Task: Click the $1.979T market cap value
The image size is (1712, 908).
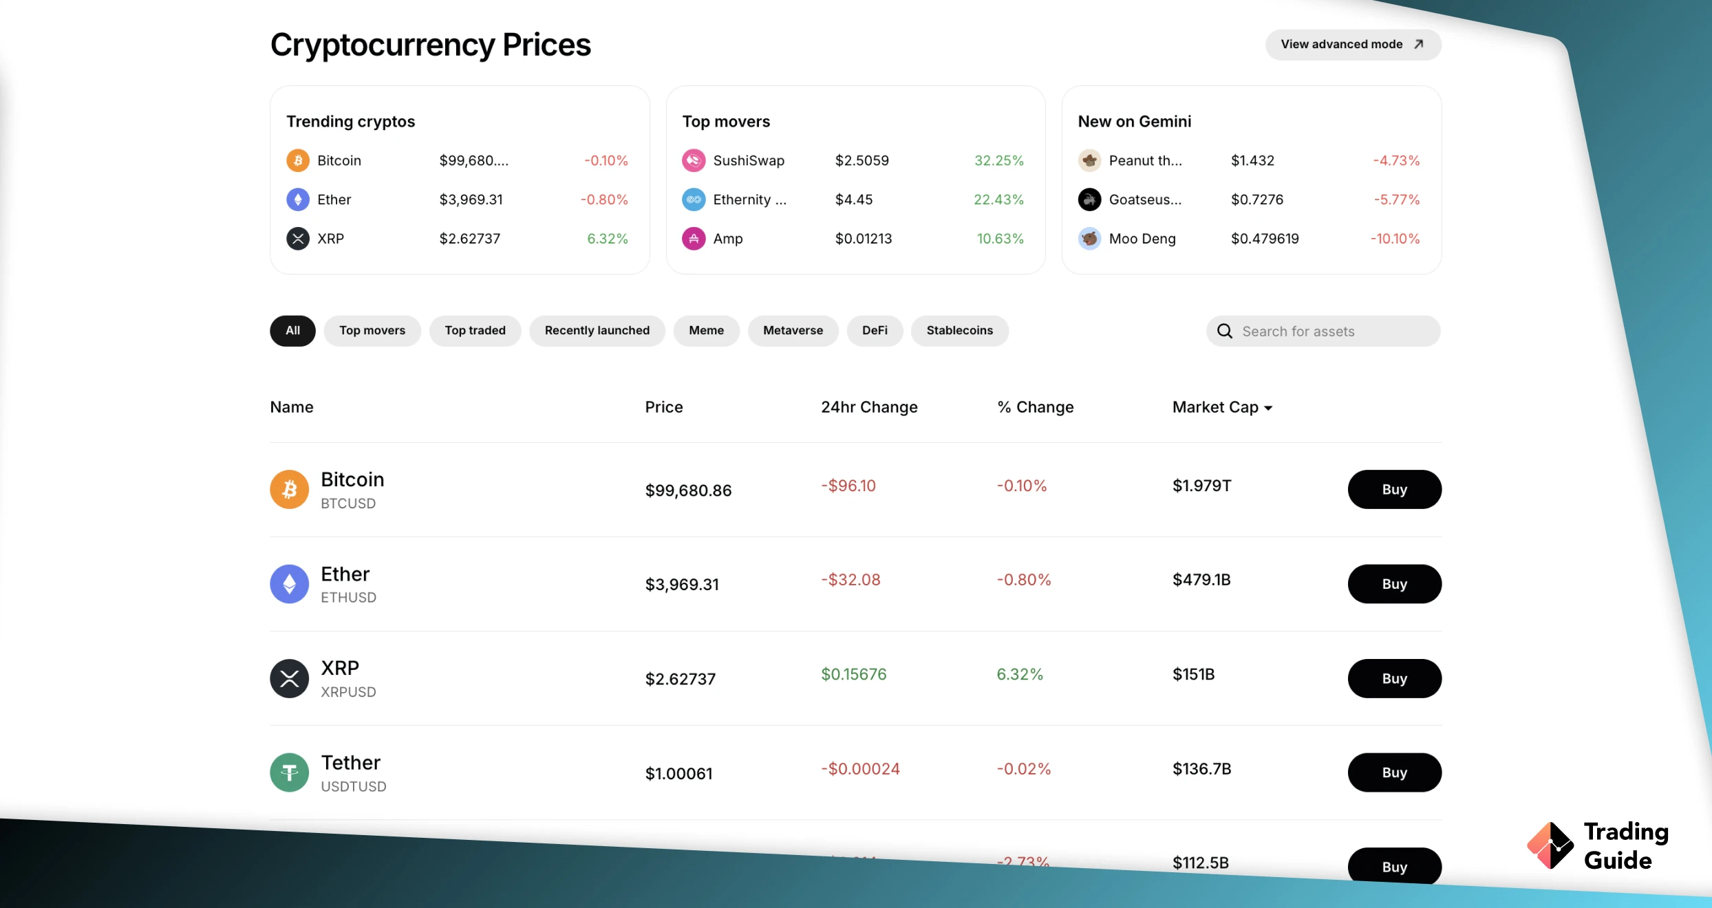Action: pos(1202,486)
